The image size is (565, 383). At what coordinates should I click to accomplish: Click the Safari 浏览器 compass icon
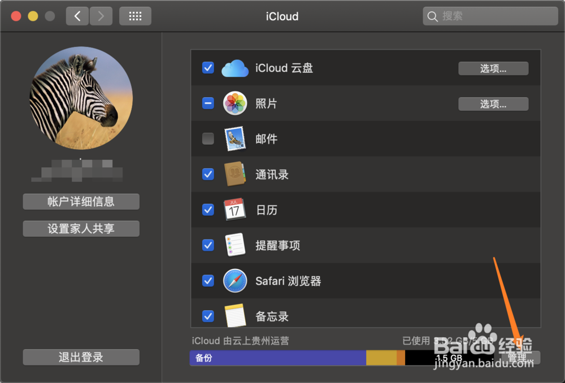click(x=235, y=281)
